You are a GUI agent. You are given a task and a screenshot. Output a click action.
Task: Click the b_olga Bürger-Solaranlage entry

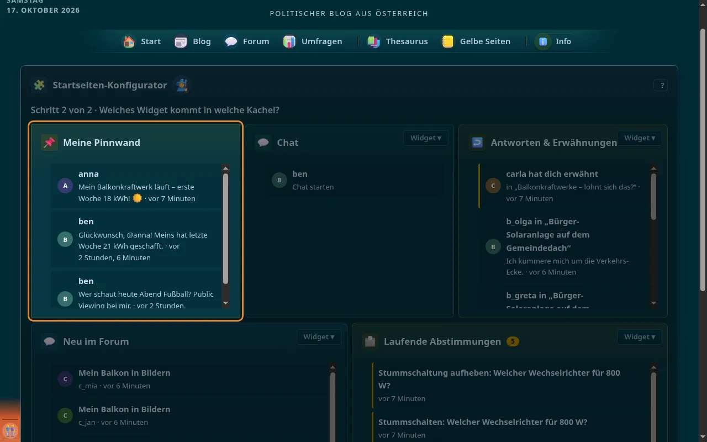[563, 246]
